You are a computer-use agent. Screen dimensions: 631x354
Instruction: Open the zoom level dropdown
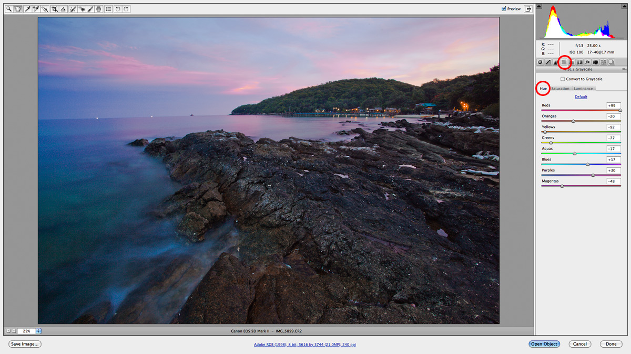click(x=38, y=331)
